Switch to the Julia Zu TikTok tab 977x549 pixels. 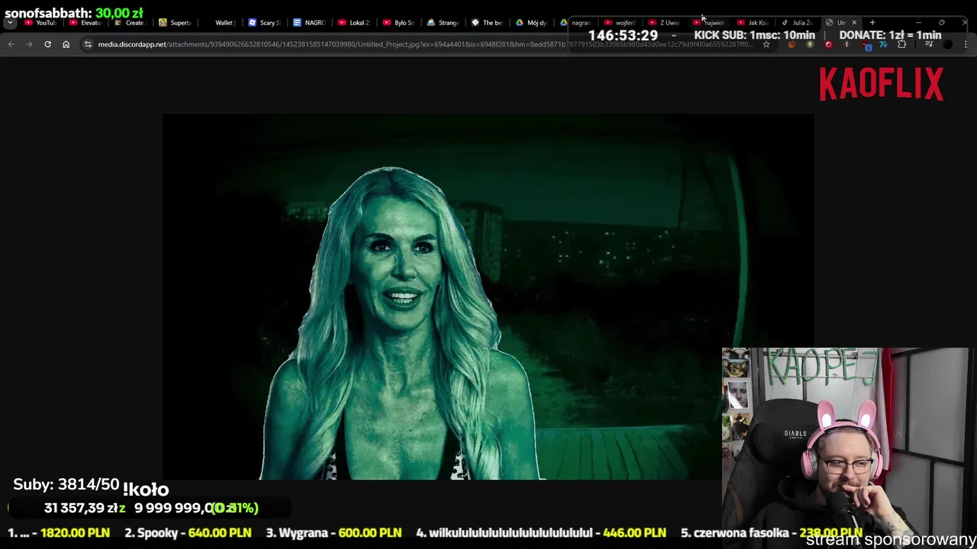point(797,23)
